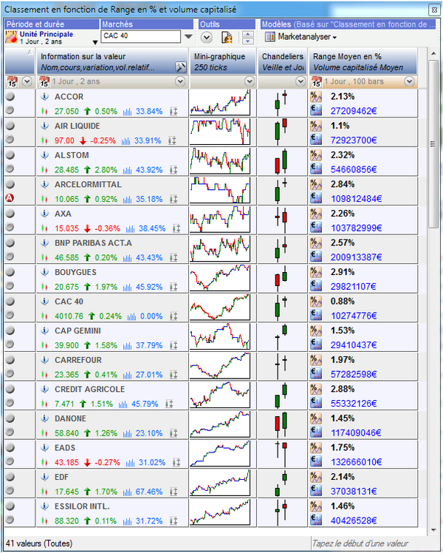Click the range icon at end of BOUYGUES row
This screenshot has width=443, height=553.
click(x=174, y=287)
